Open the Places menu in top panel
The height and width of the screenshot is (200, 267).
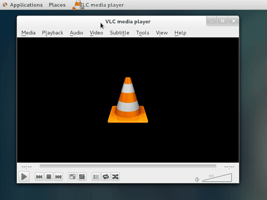(x=57, y=5)
